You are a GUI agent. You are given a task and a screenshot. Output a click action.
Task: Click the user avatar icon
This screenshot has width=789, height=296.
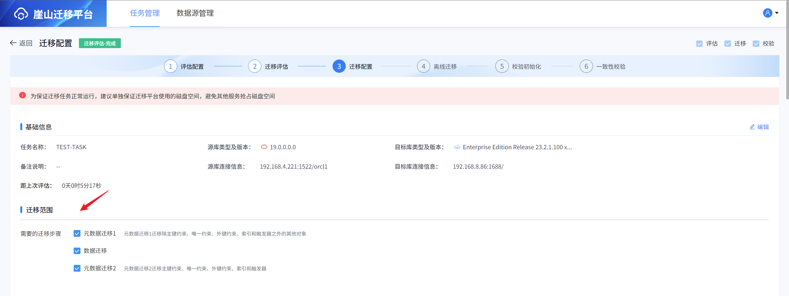click(767, 13)
